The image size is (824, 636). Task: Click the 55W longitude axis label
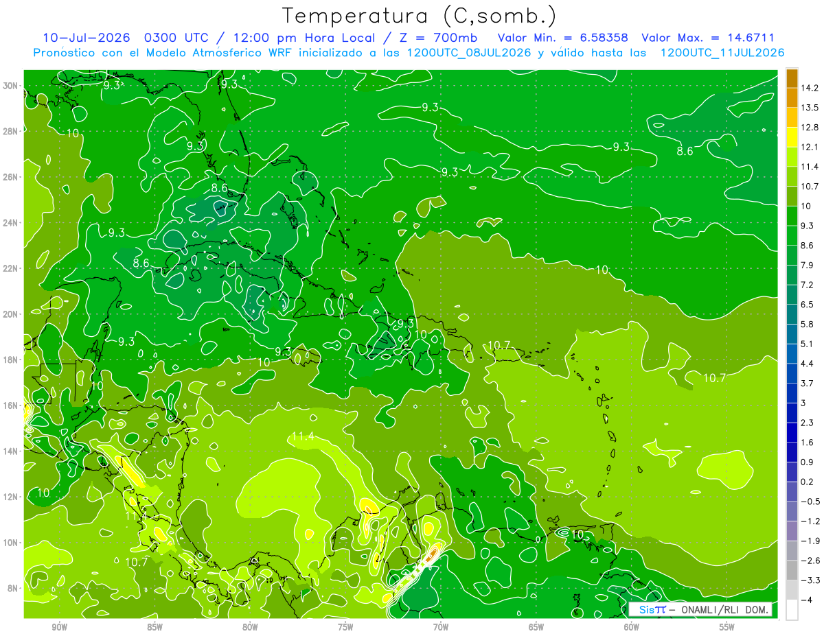(727, 627)
